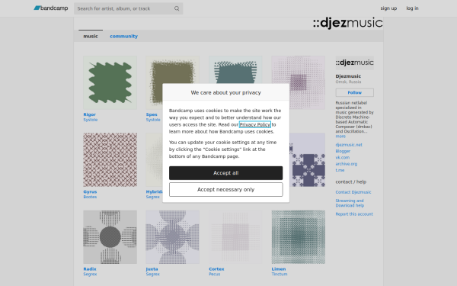This screenshot has width=457, height=286.
Task: Follow Djezmusic
Action: point(354,92)
